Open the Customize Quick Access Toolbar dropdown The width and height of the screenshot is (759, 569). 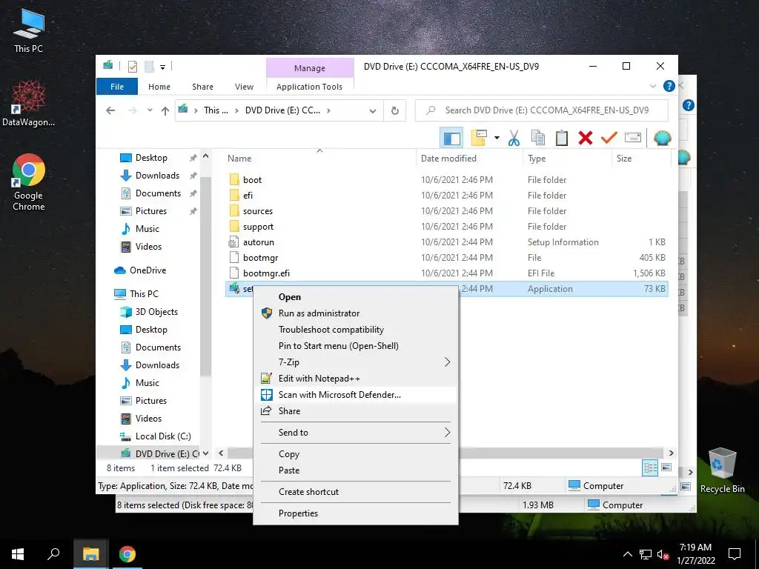pos(162,67)
